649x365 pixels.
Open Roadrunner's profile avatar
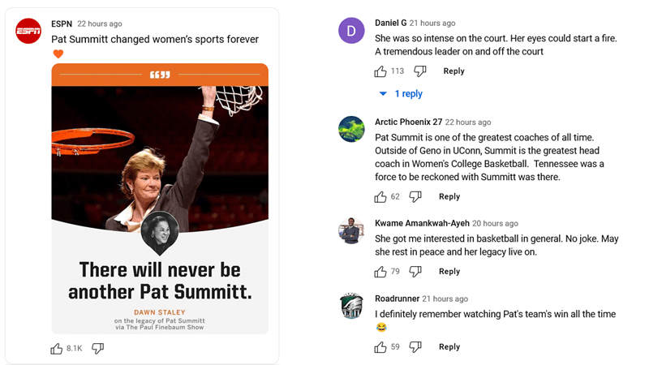click(x=351, y=307)
